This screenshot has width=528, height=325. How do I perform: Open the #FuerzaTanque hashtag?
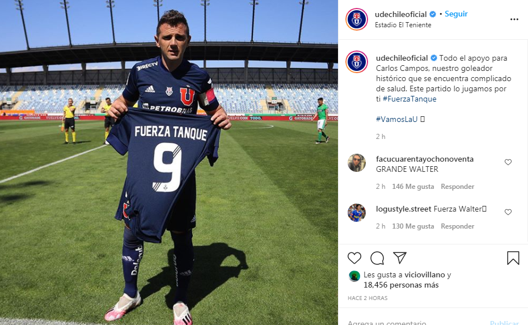click(409, 99)
